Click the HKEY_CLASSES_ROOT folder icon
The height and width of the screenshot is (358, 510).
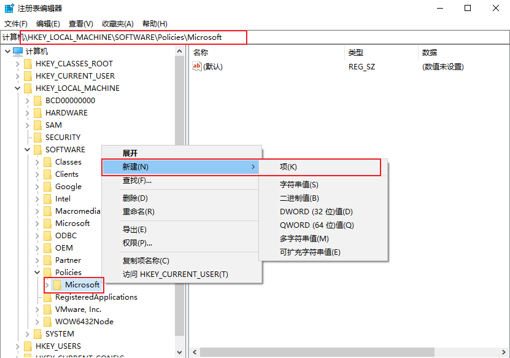pos(28,64)
